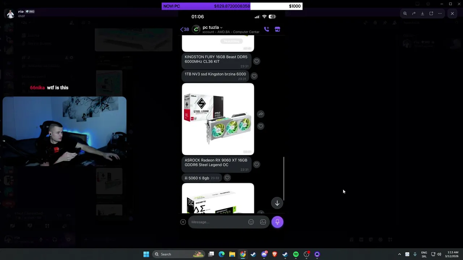Open Task View on the taskbar
This screenshot has height=260, width=463.
coord(211,254)
